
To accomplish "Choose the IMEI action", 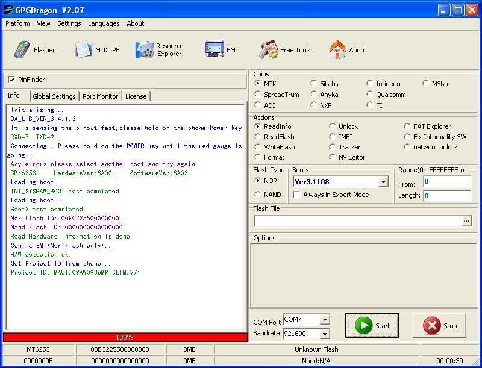I will 332,136.
